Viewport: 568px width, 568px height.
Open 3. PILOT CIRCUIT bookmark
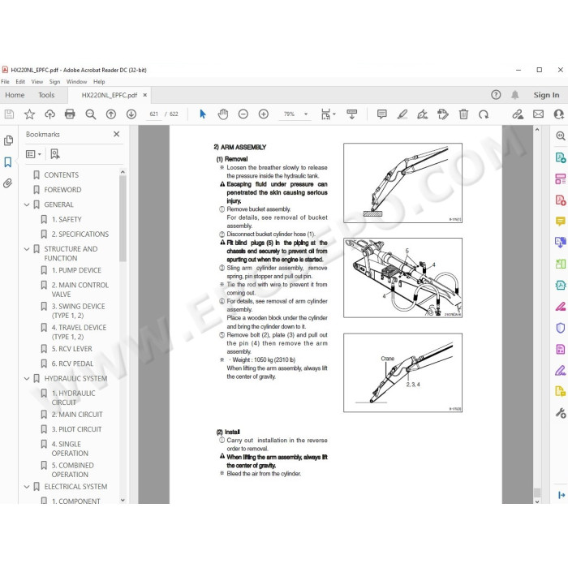click(76, 429)
